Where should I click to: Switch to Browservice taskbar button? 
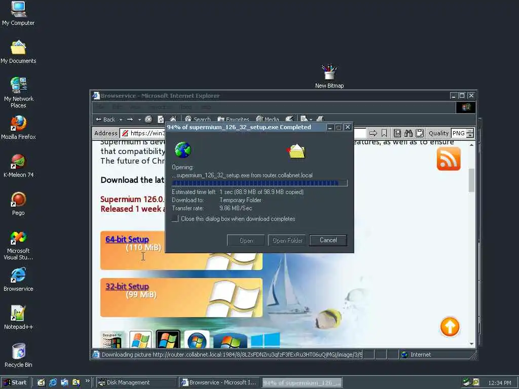(x=219, y=383)
